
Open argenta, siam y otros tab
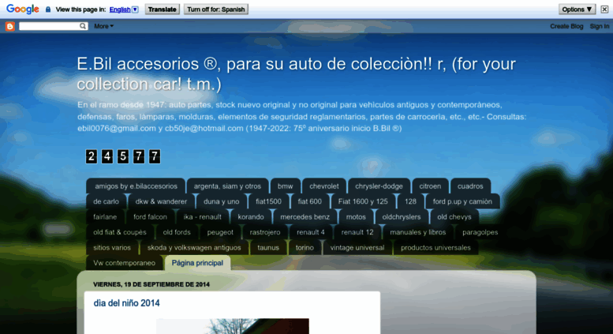click(x=227, y=186)
